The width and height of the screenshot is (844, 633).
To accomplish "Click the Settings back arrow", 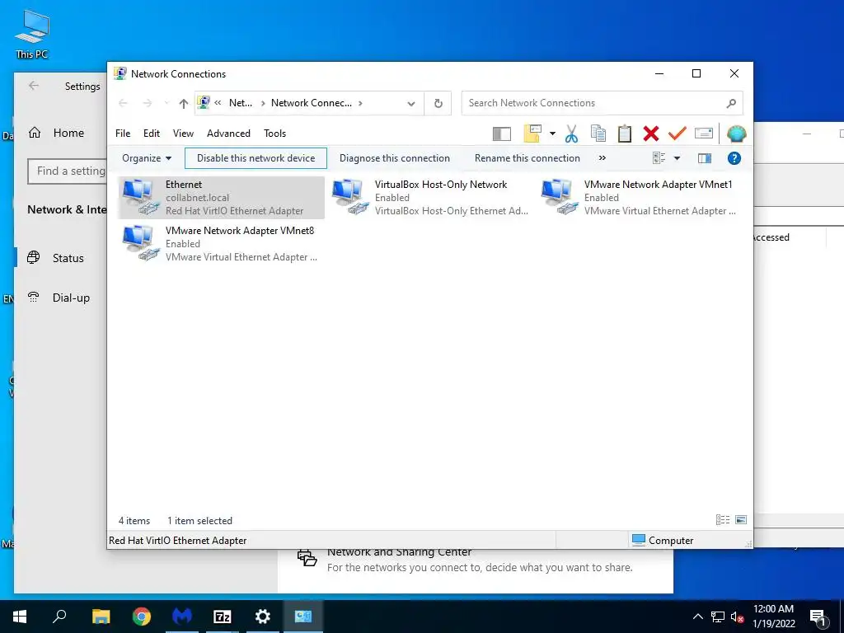I will 33,86.
